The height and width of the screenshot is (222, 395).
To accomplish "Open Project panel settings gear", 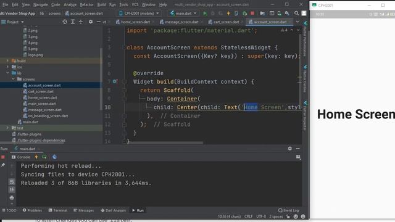I will 91,22.
